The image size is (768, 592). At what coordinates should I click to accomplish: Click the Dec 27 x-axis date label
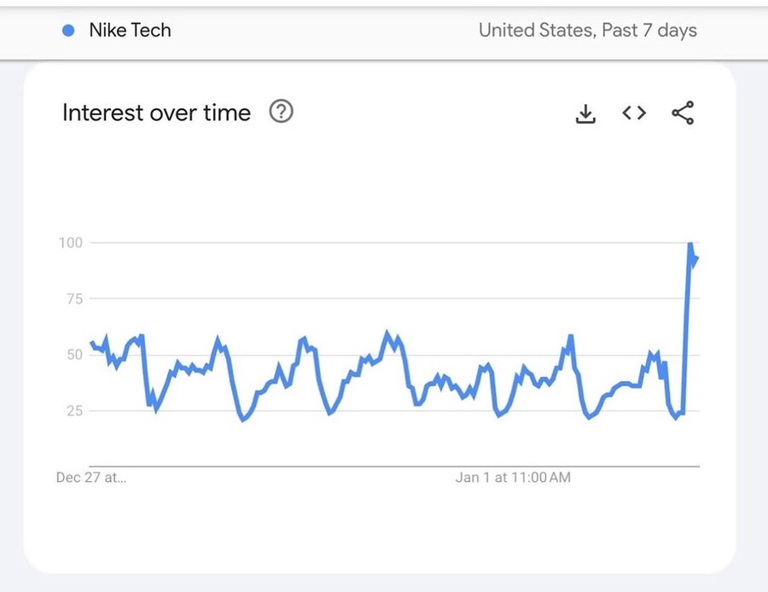pyautogui.click(x=90, y=478)
